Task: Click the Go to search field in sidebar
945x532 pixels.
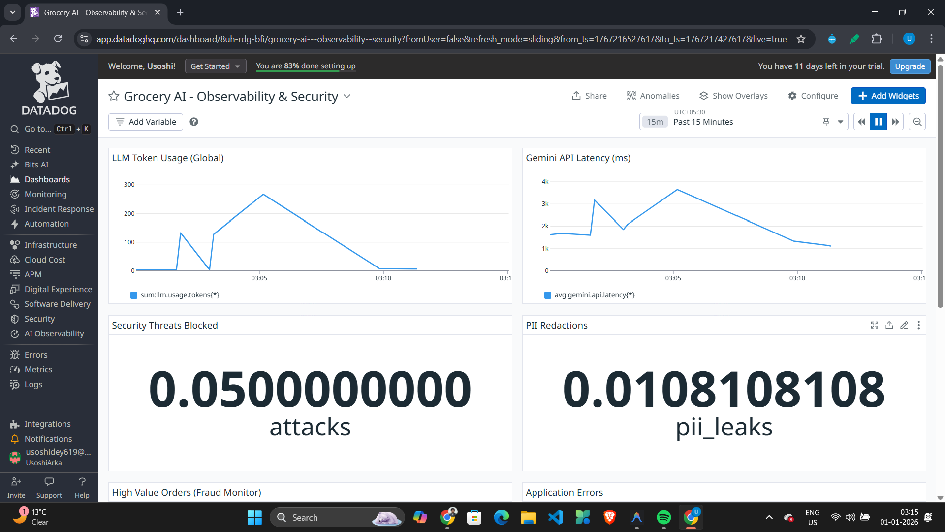Action: [x=49, y=129]
